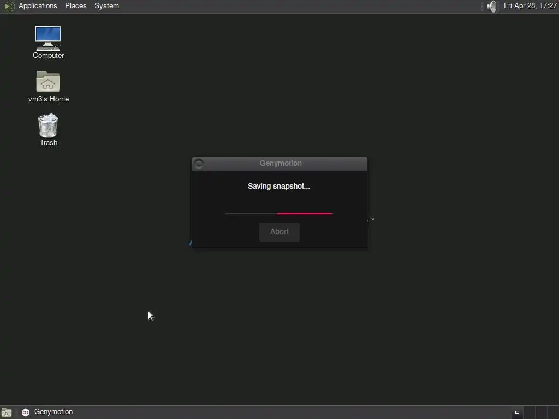Click the first workspace switcher box
The width and height of the screenshot is (559, 419).
pos(517,412)
